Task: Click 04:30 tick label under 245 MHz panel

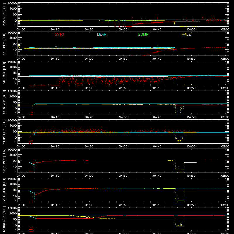Action: point(123,30)
